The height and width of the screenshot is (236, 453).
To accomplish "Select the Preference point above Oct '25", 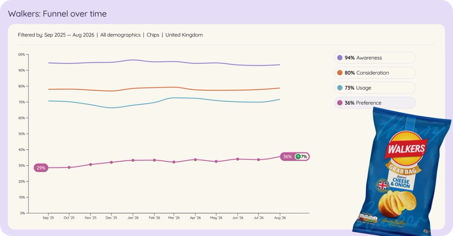I will [69, 167].
